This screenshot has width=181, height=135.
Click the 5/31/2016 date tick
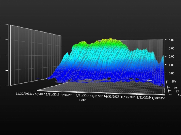click(144, 97)
